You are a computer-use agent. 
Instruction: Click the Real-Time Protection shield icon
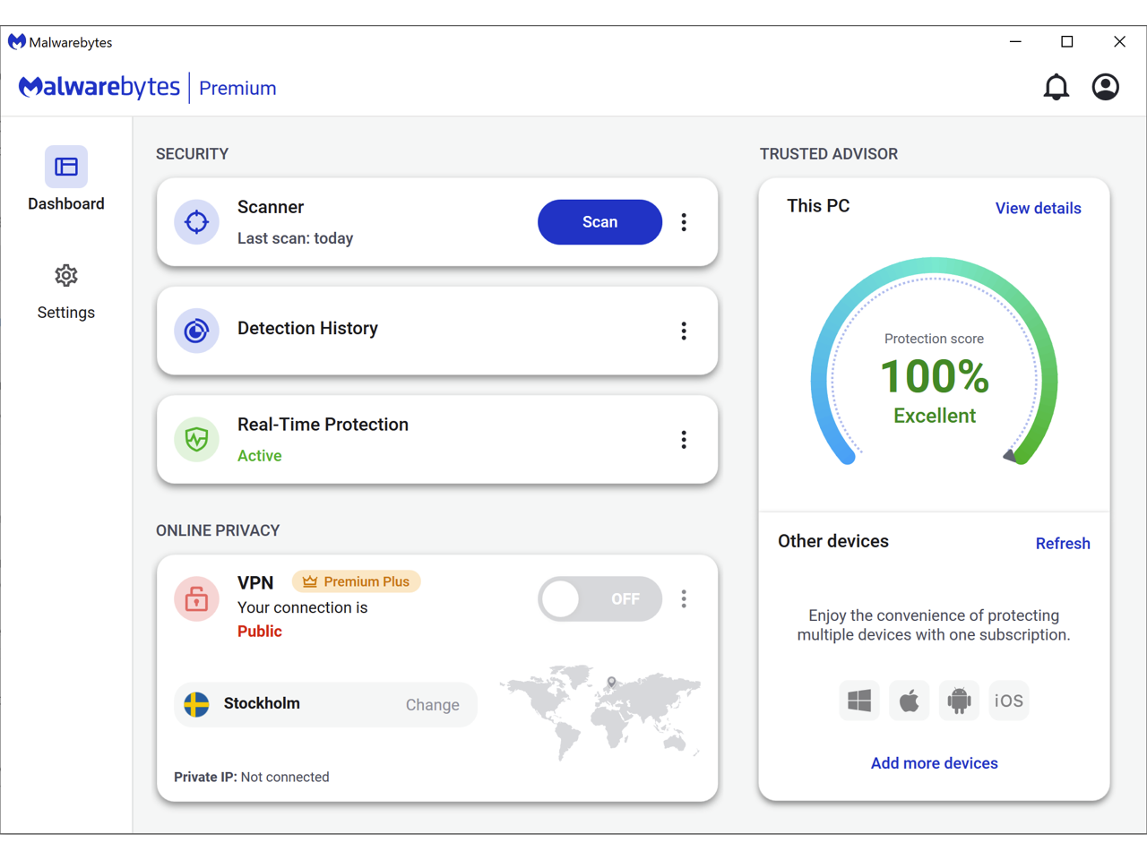[196, 439]
